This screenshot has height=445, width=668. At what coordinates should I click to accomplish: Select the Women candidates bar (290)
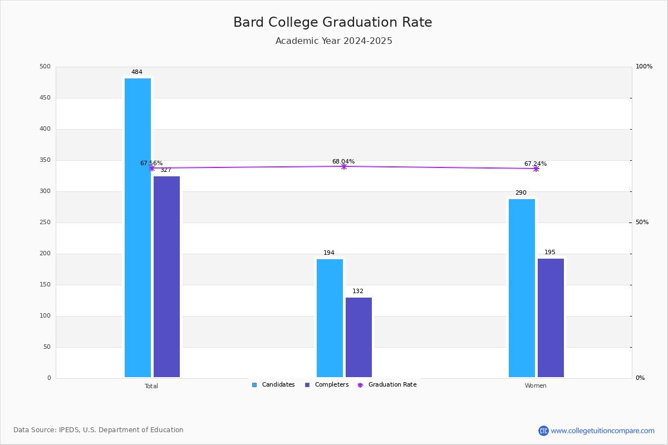(522, 288)
